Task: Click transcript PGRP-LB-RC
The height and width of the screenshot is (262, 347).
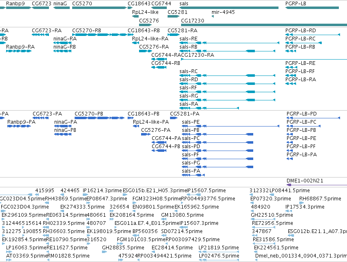Action: 303,43
